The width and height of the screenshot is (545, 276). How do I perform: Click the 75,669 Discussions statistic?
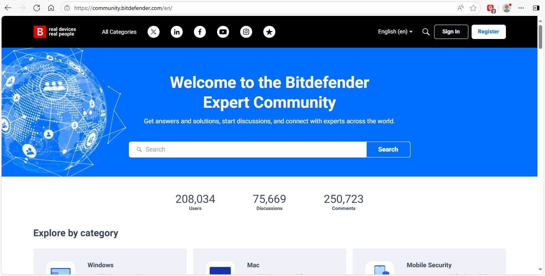[x=269, y=202]
